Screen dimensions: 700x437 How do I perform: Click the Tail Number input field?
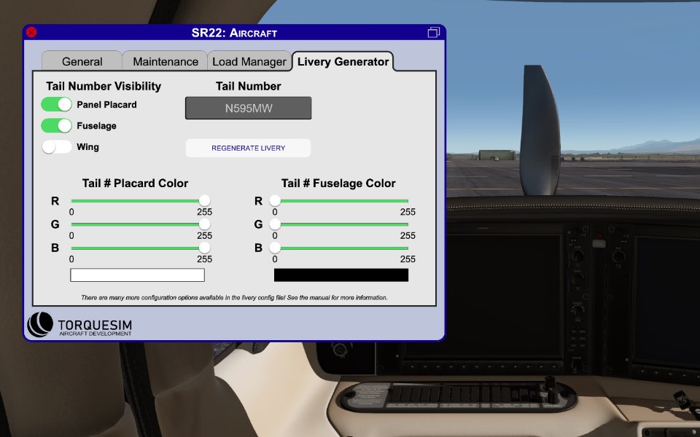[x=248, y=108]
